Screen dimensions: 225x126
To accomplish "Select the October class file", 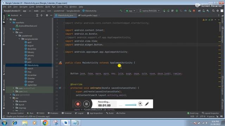I will click(30, 78).
